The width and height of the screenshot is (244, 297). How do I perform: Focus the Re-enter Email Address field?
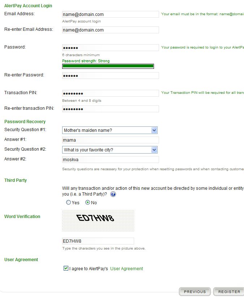110,30
